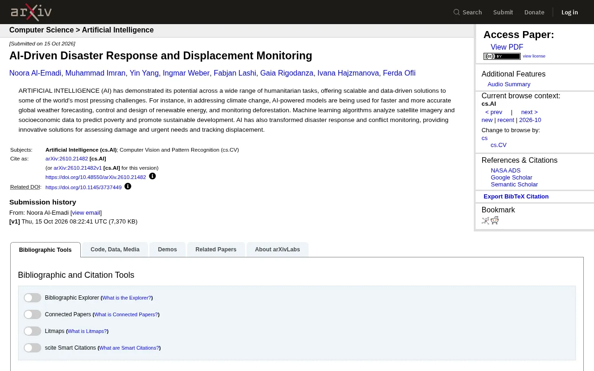Open the Donate page

pos(534,12)
